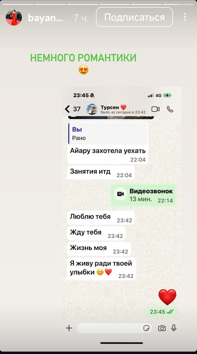This screenshot has width=197, height=354.
Task: Tap the story progress bar at top
Action: coord(98,4)
